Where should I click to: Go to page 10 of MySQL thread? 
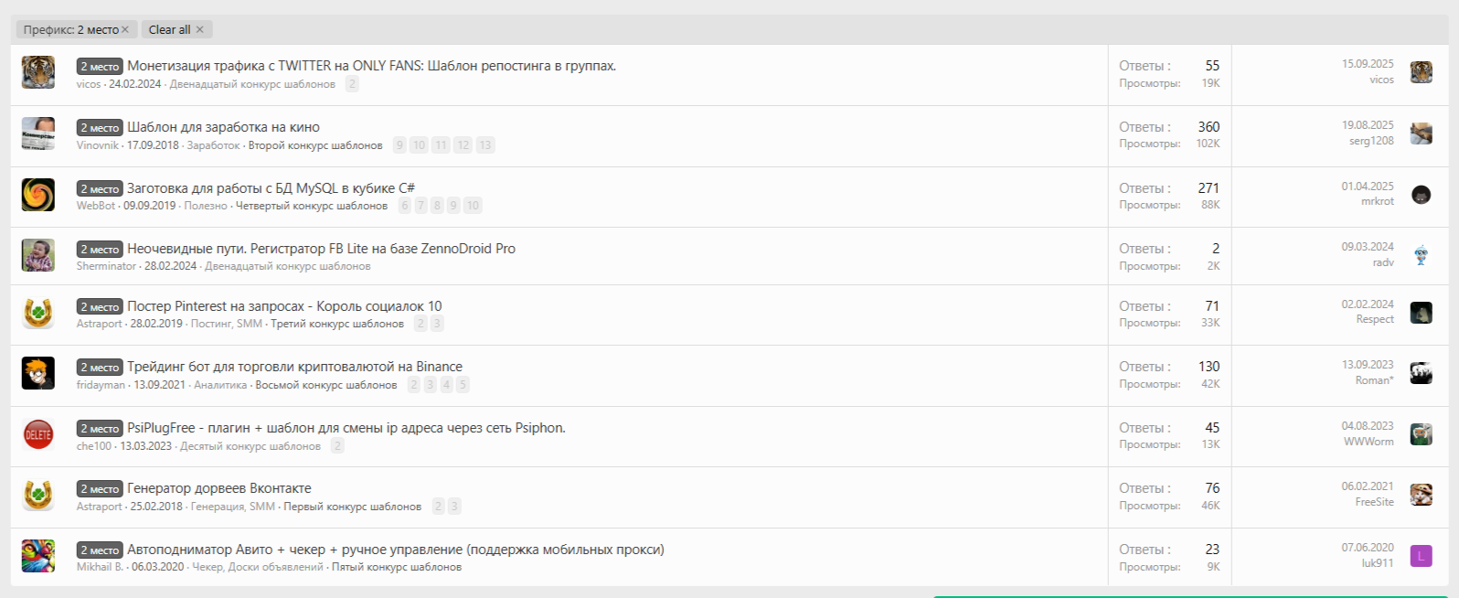473,206
